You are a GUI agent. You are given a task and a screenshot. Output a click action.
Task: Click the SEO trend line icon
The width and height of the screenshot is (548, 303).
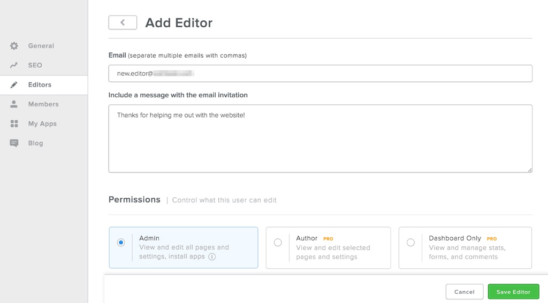(x=14, y=65)
